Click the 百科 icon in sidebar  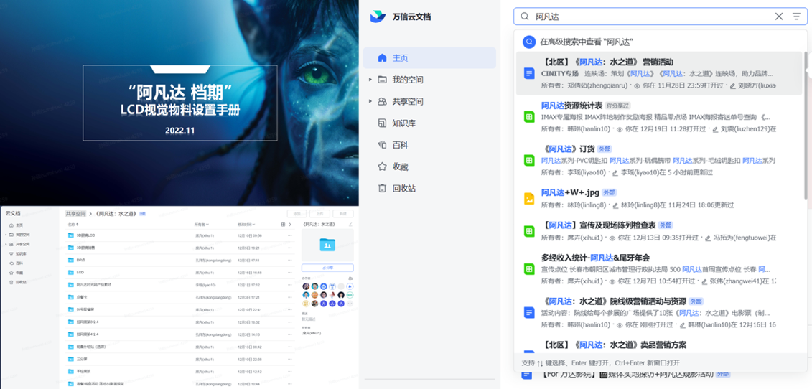[382, 145]
